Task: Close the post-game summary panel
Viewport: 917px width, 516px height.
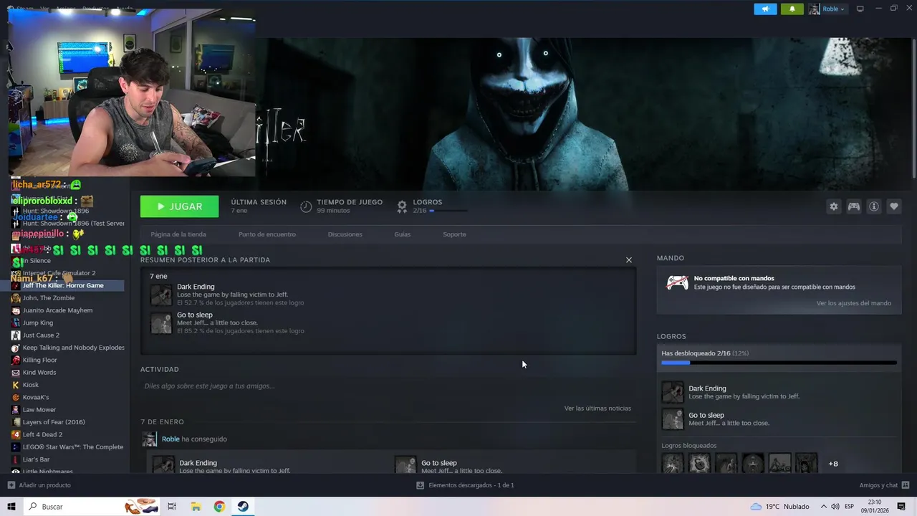Action: click(629, 260)
